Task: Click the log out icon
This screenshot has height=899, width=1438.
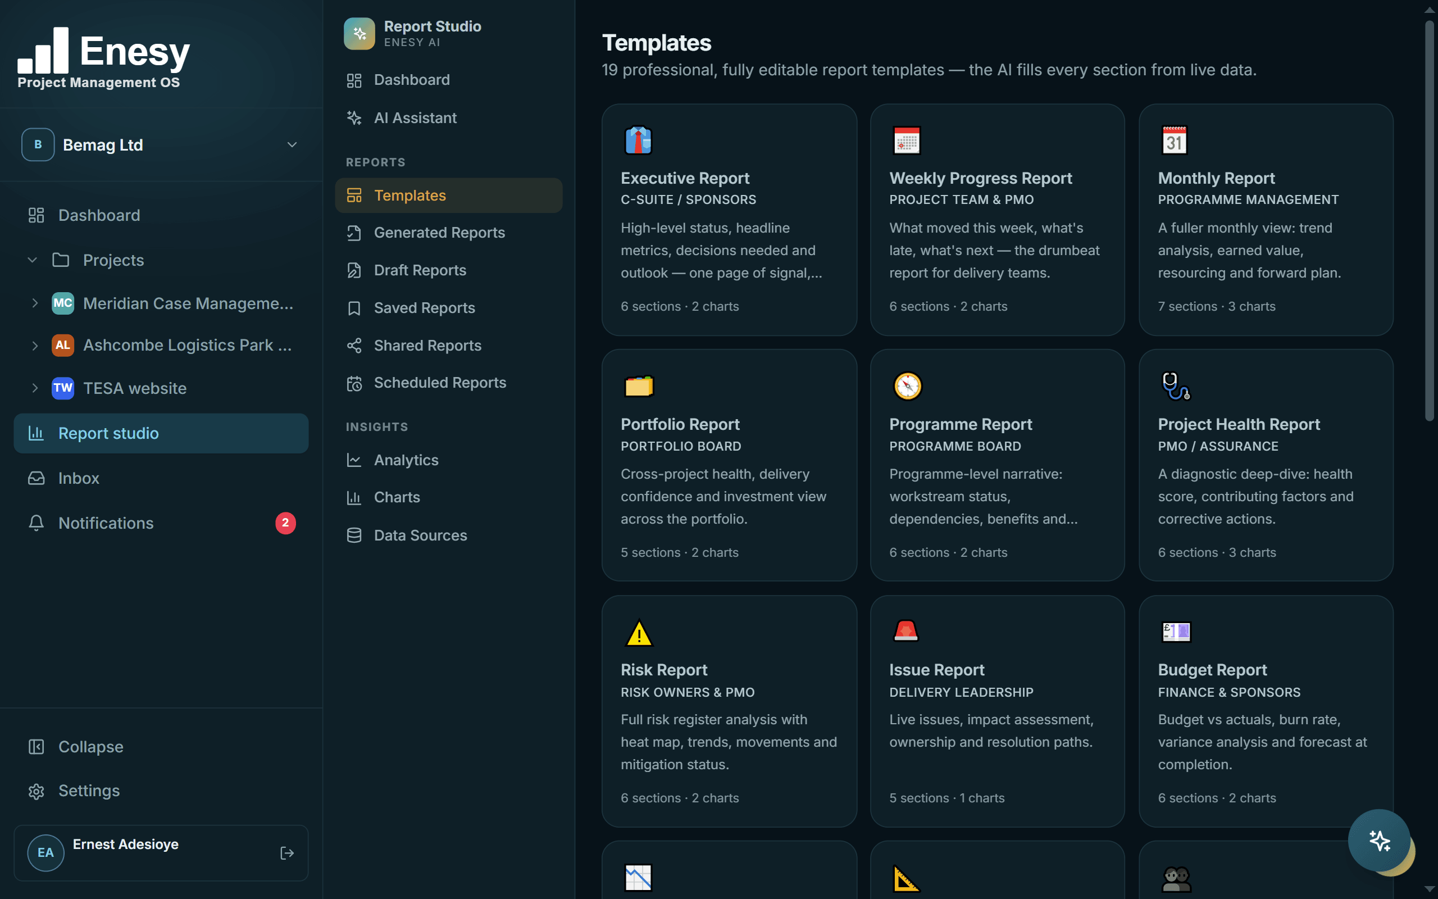Action: tap(287, 853)
